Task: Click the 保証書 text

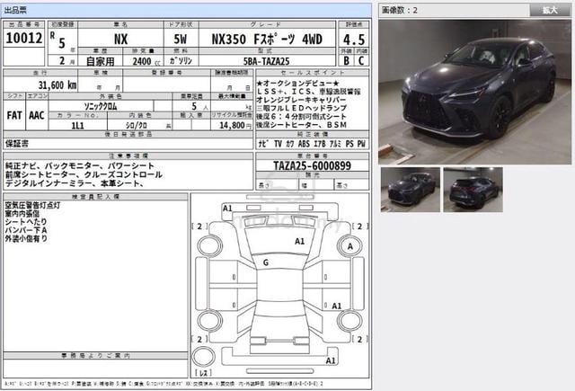Action: (16, 144)
